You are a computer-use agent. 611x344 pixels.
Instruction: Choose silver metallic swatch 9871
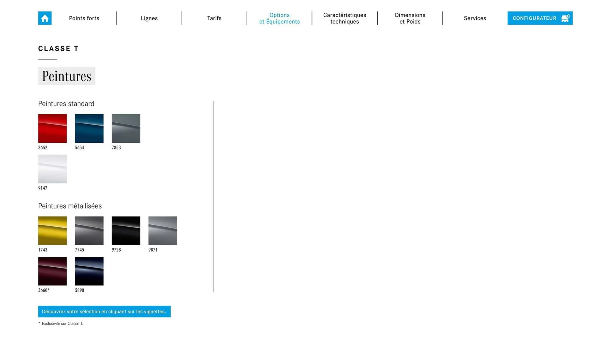coord(163,231)
